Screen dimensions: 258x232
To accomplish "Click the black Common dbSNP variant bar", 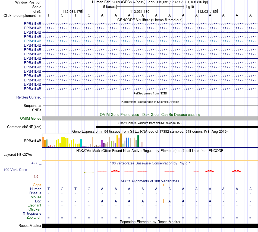I will 177,127.
